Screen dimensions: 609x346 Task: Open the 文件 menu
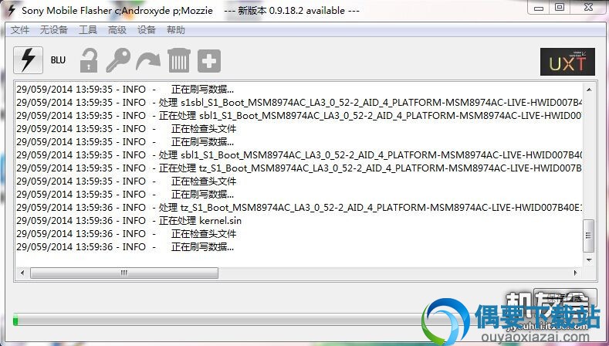(20, 30)
